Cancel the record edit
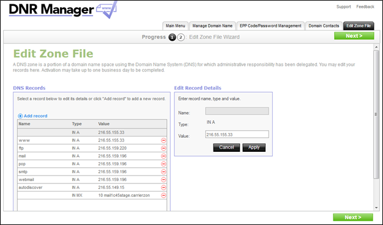 (x=226, y=148)
